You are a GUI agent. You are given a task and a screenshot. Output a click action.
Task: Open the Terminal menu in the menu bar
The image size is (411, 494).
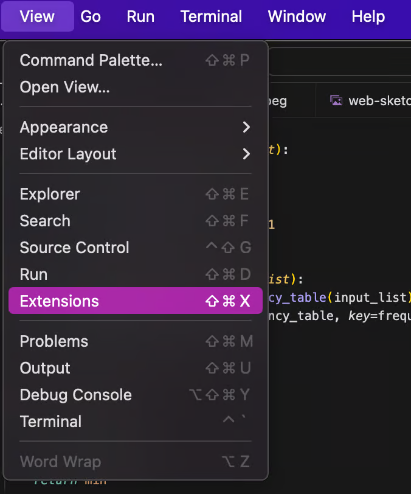click(211, 16)
